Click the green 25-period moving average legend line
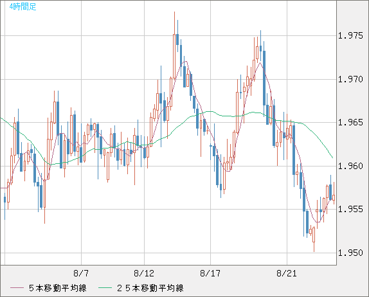 click(105, 288)
